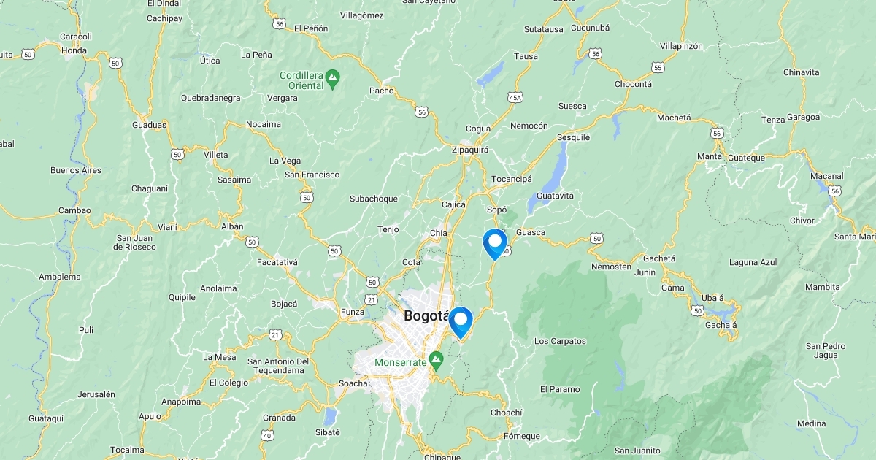Select the Cordillera Oriental mountain icon
Screen dimensions: 876x460
(x=333, y=76)
